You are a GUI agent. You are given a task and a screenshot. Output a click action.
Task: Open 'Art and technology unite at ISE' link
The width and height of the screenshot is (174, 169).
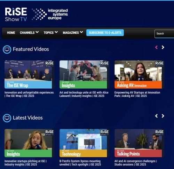pyautogui.click(x=84, y=94)
